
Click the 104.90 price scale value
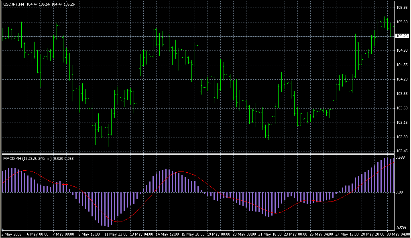(x=402, y=50)
